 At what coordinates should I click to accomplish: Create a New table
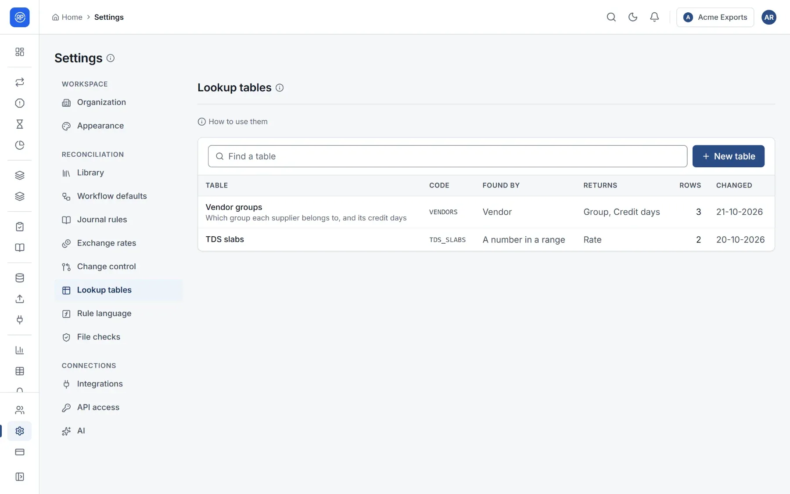728,156
